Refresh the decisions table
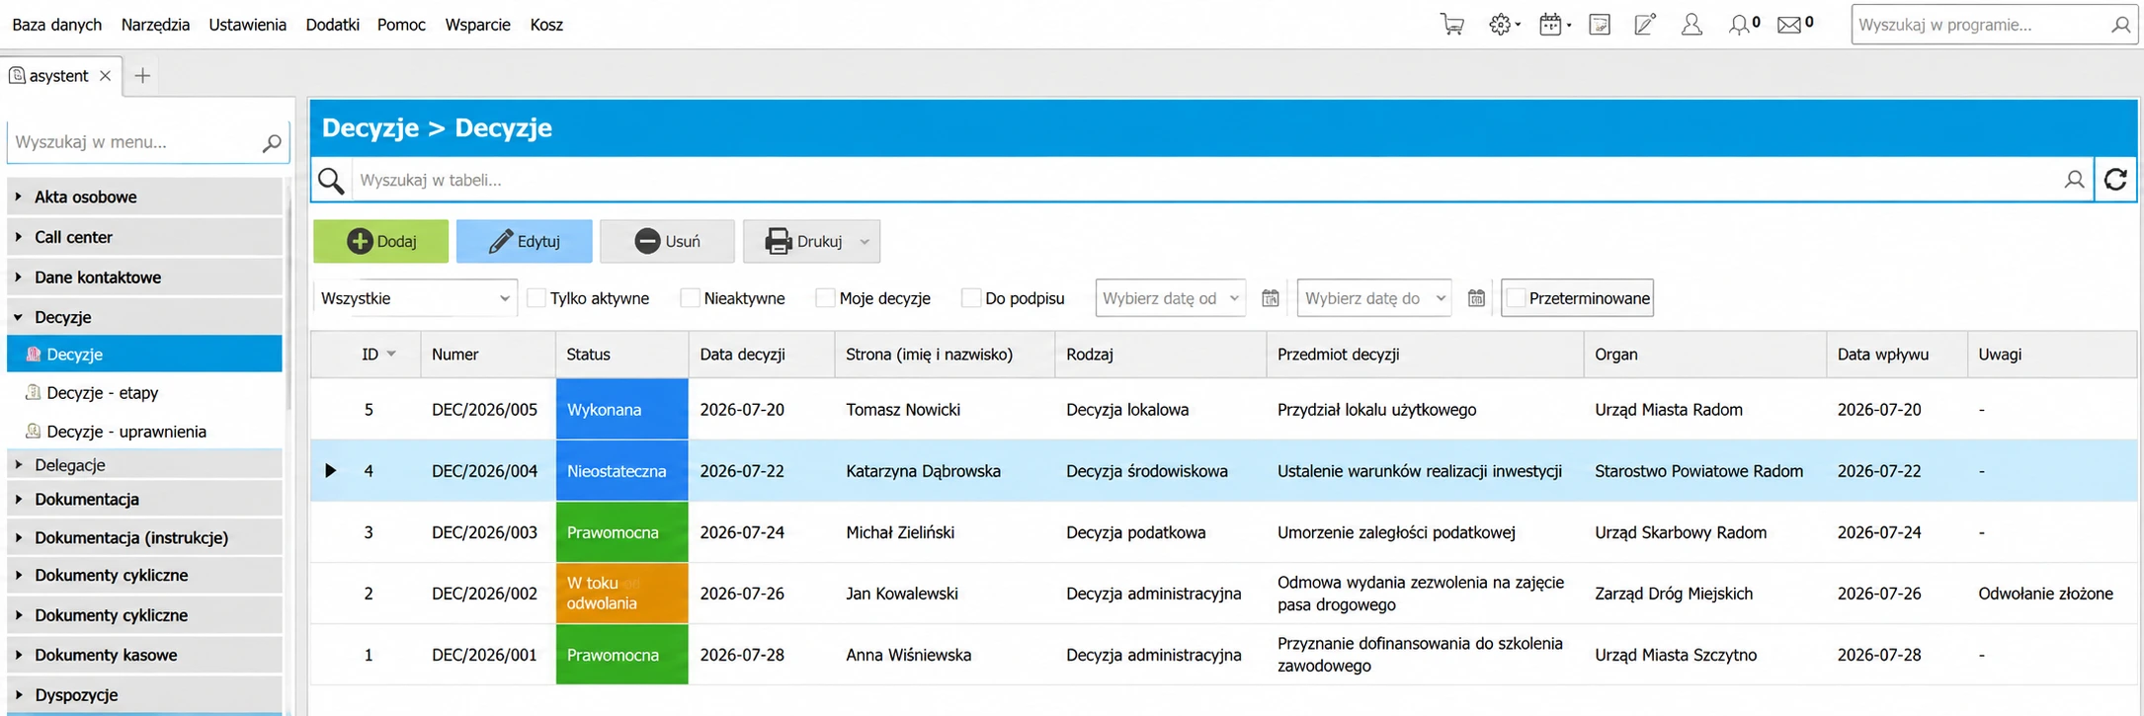The width and height of the screenshot is (2144, 716). pos(2115,180)
